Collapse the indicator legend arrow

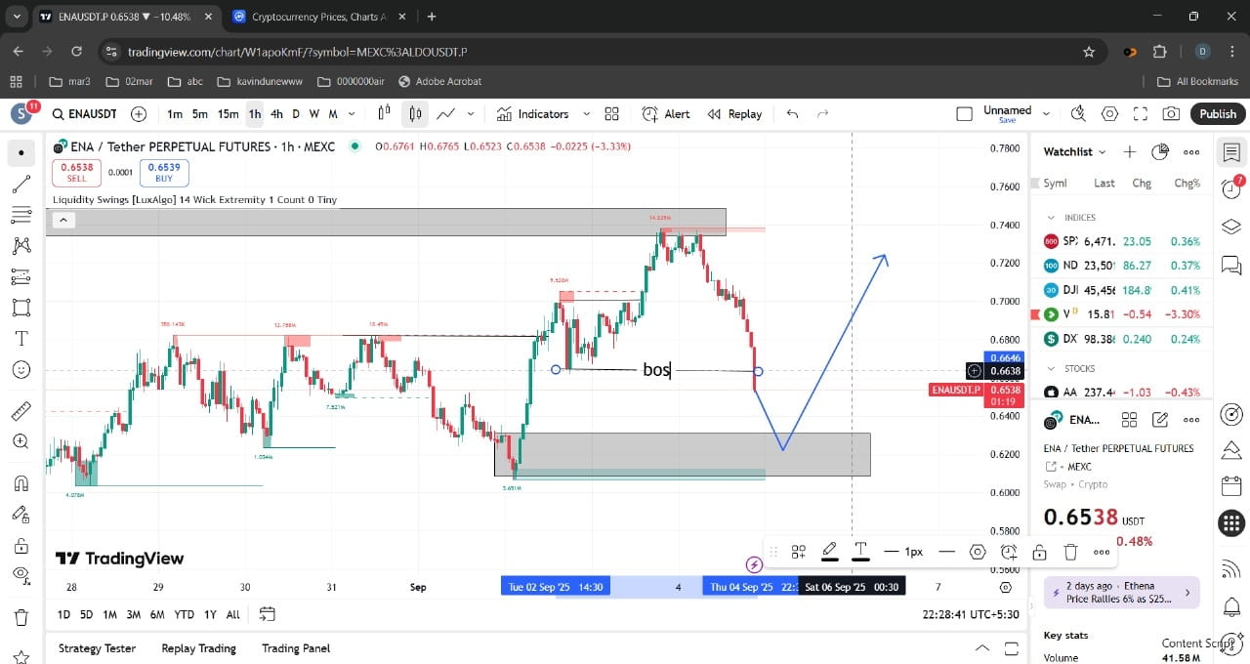pyautogui.click(x=62, y=220)
